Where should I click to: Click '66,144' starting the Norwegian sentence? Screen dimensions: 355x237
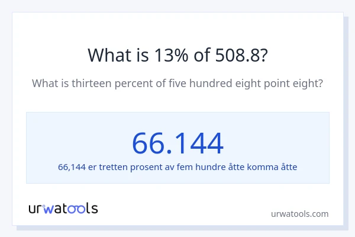click(x=72, y=167)
